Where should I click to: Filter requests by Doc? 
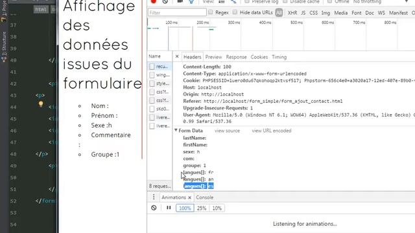[370, 13]
